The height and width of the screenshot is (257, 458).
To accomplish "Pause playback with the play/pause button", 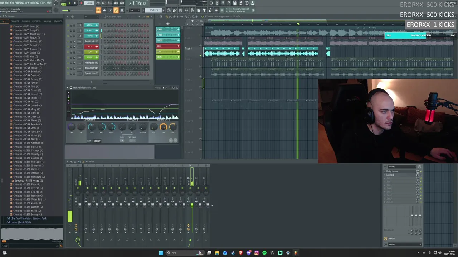I will [x=69, y=3].
